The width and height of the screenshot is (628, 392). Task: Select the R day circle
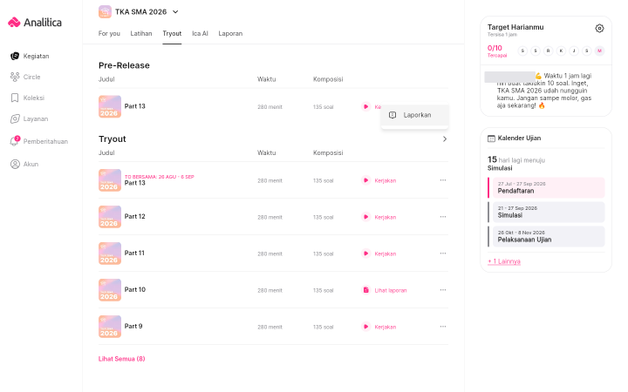549,51
